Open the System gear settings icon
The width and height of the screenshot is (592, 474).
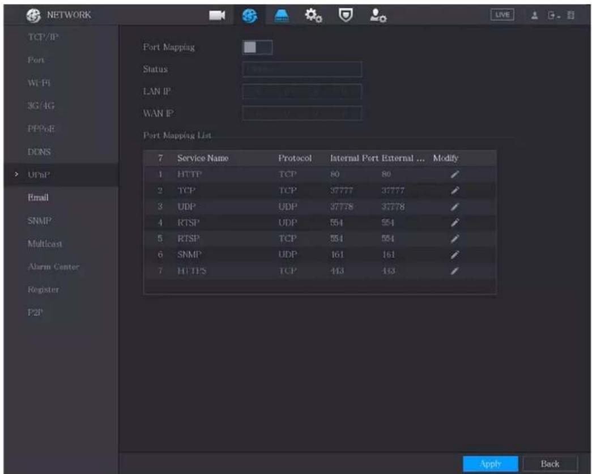[x=313, y=15]
